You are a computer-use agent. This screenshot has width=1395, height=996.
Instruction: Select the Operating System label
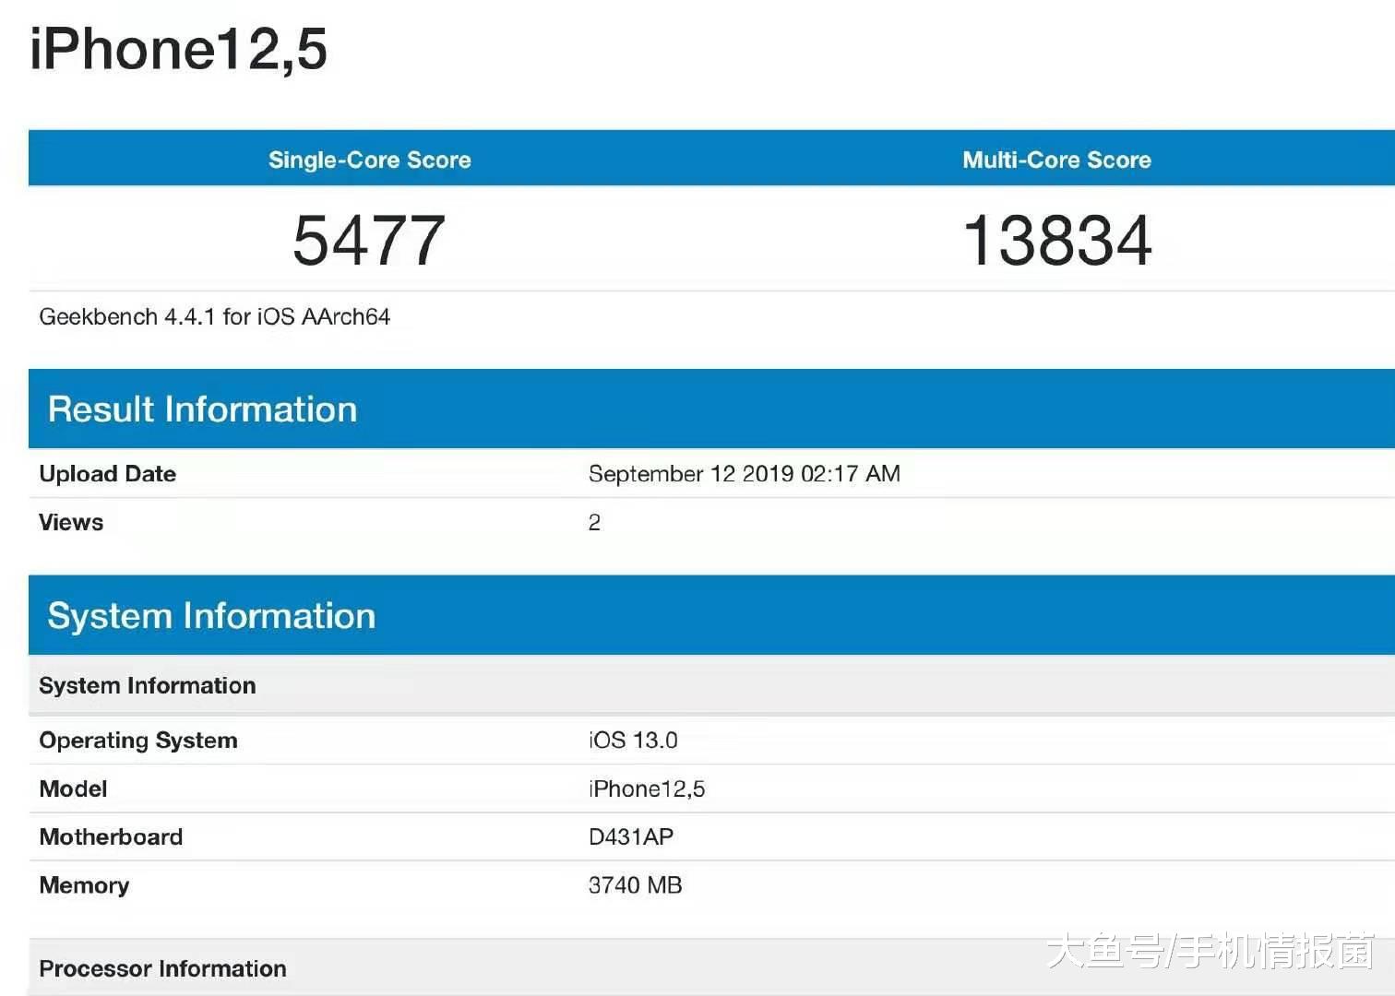click(138, 741)
